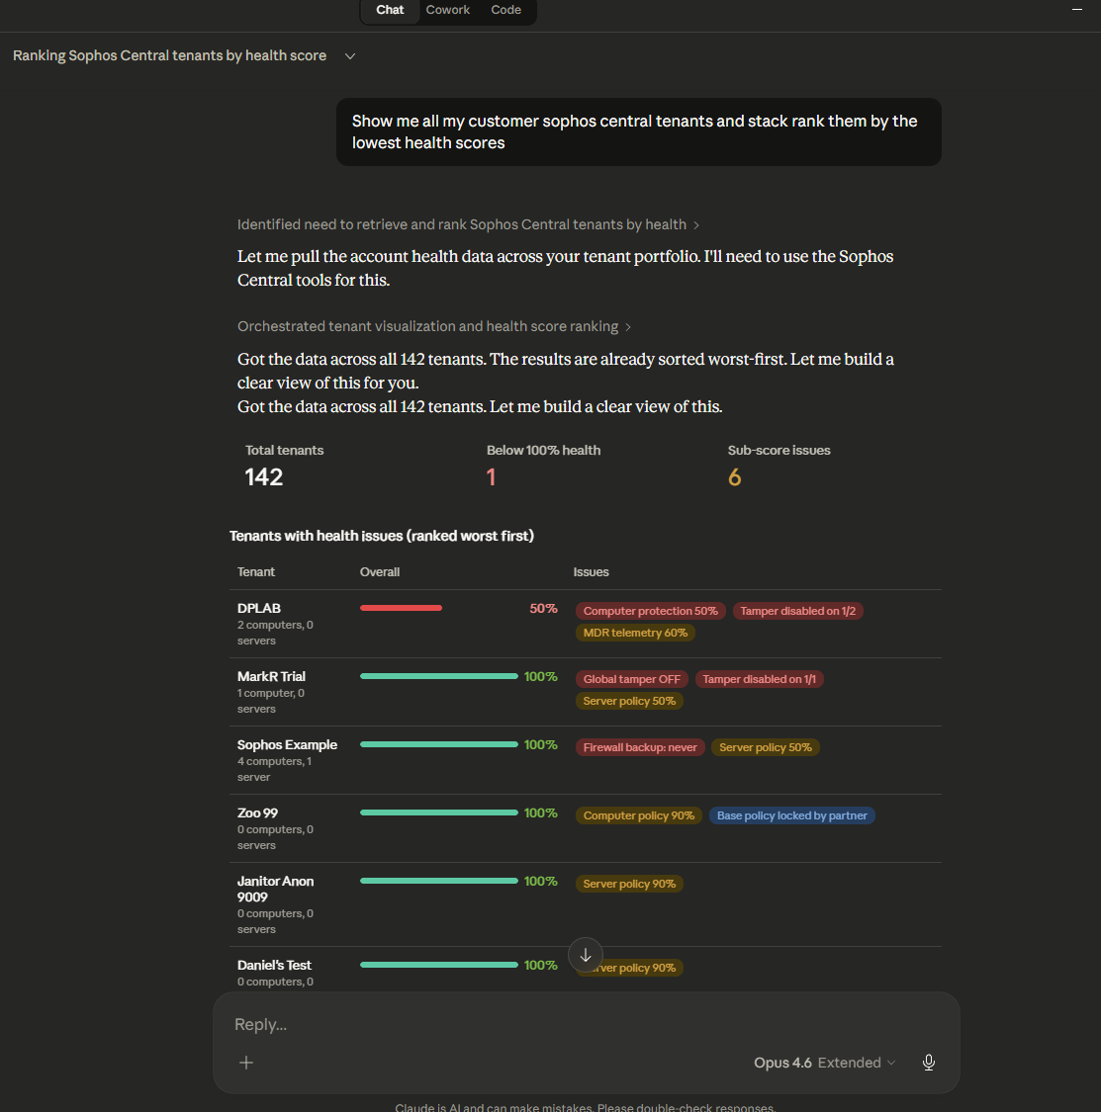
Task: Click MarkR Trial's green health bar
Action: click(x=438, y=676)
